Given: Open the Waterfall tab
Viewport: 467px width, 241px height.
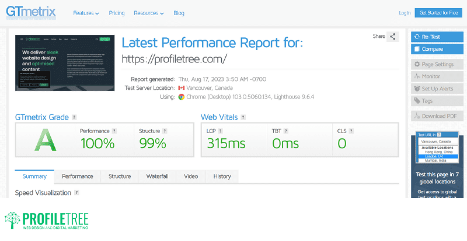Looking at the screenshot, I should 157,176.
